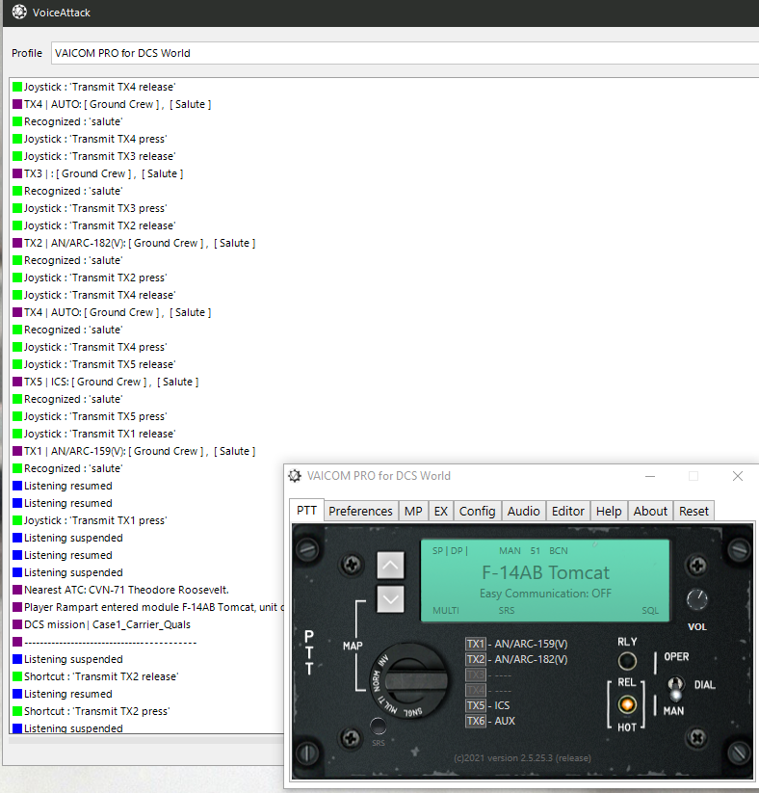Image resolution: width=759 pixels, height=793 pixels.
Task: Click the F-14AB Tomcat display screen
Action: pos(545,580)
